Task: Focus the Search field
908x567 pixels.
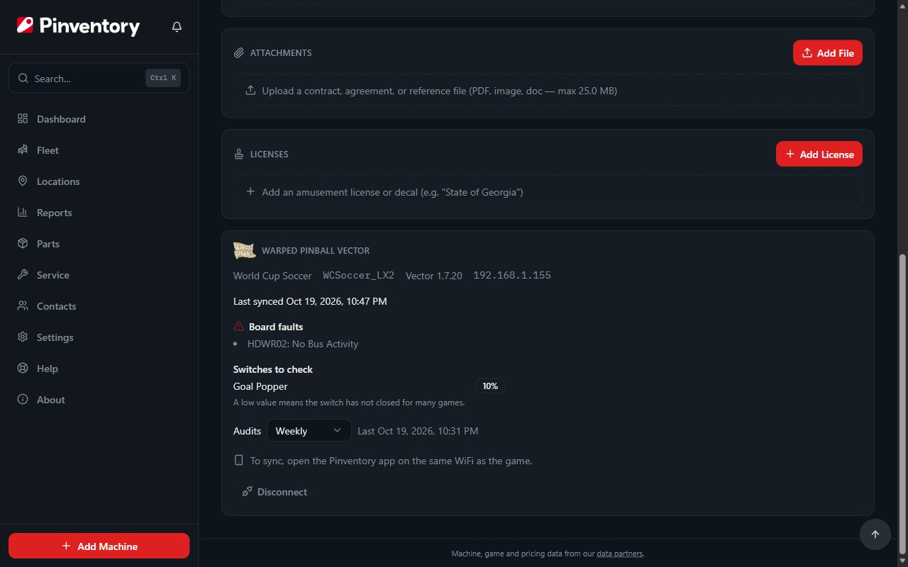Action: 99,78
